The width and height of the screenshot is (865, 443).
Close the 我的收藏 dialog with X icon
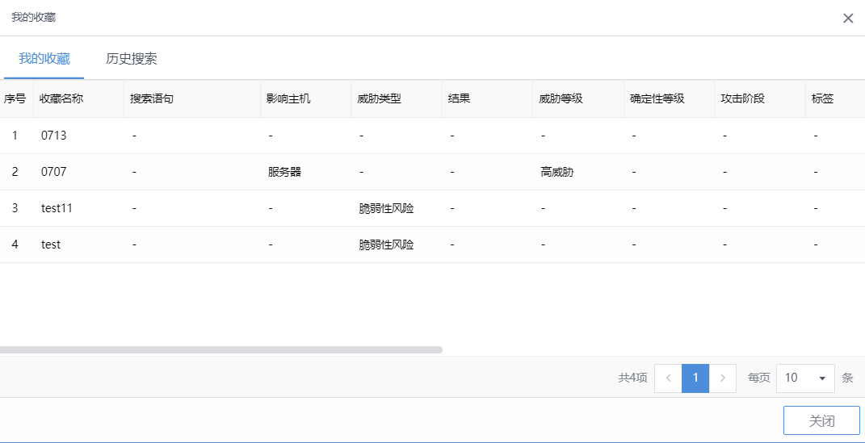pos(848,18)
